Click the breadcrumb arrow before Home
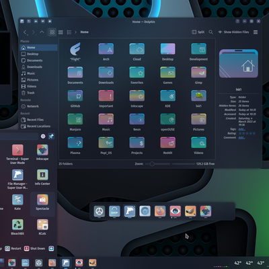The height and width of the screenshot is (269, 269). [75, 32]
